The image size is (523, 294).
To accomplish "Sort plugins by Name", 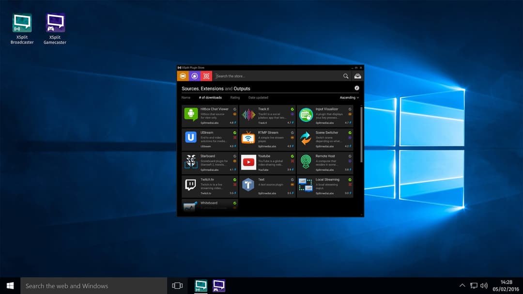I will tap(186, 97).
